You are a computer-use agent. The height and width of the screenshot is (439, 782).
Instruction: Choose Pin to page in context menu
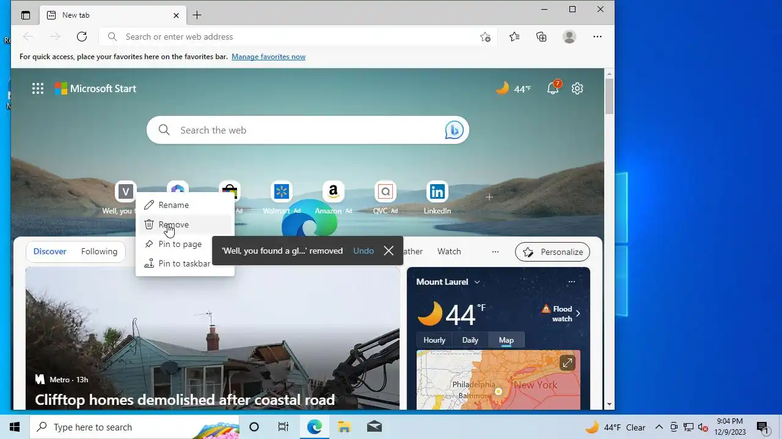[x=185, y=244]
